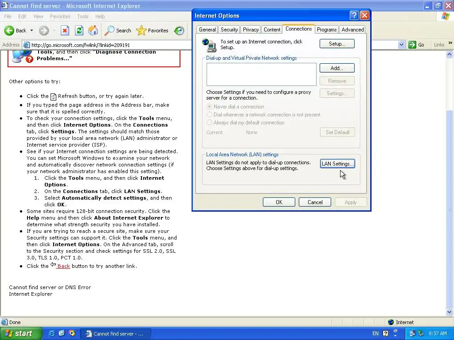Viewport: 454px width, 340px height.
Task: Click the network connection tray icon
Action: (412, 333)
